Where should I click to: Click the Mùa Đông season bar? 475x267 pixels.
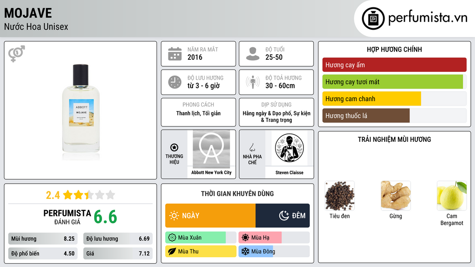(274, 251)
